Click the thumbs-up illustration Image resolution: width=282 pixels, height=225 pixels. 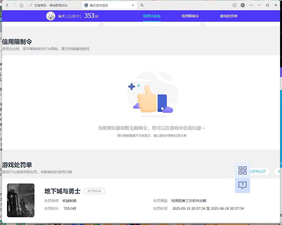(x=153, y=94)
